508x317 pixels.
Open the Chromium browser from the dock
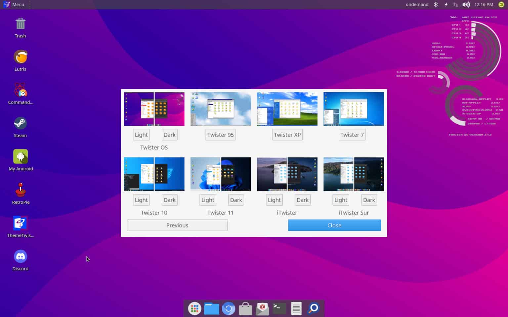pos(228,308)
